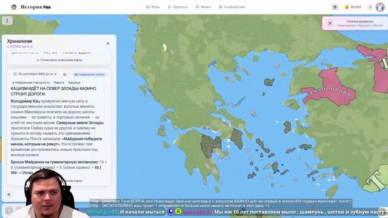Click the round target icon at panel bottom
The height and width of the screenshot is (218, 388).
pos(9,195)
